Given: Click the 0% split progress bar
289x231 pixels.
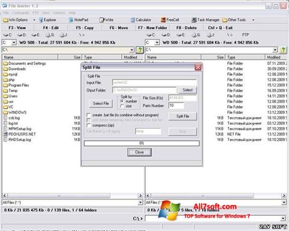Looking at the screenshot, I should (141, 143).
